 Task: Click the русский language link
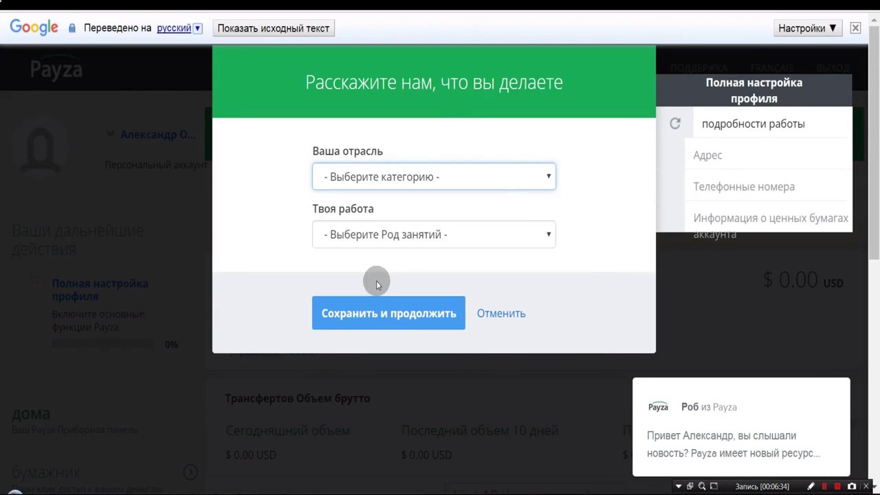[x=174, y=28]
